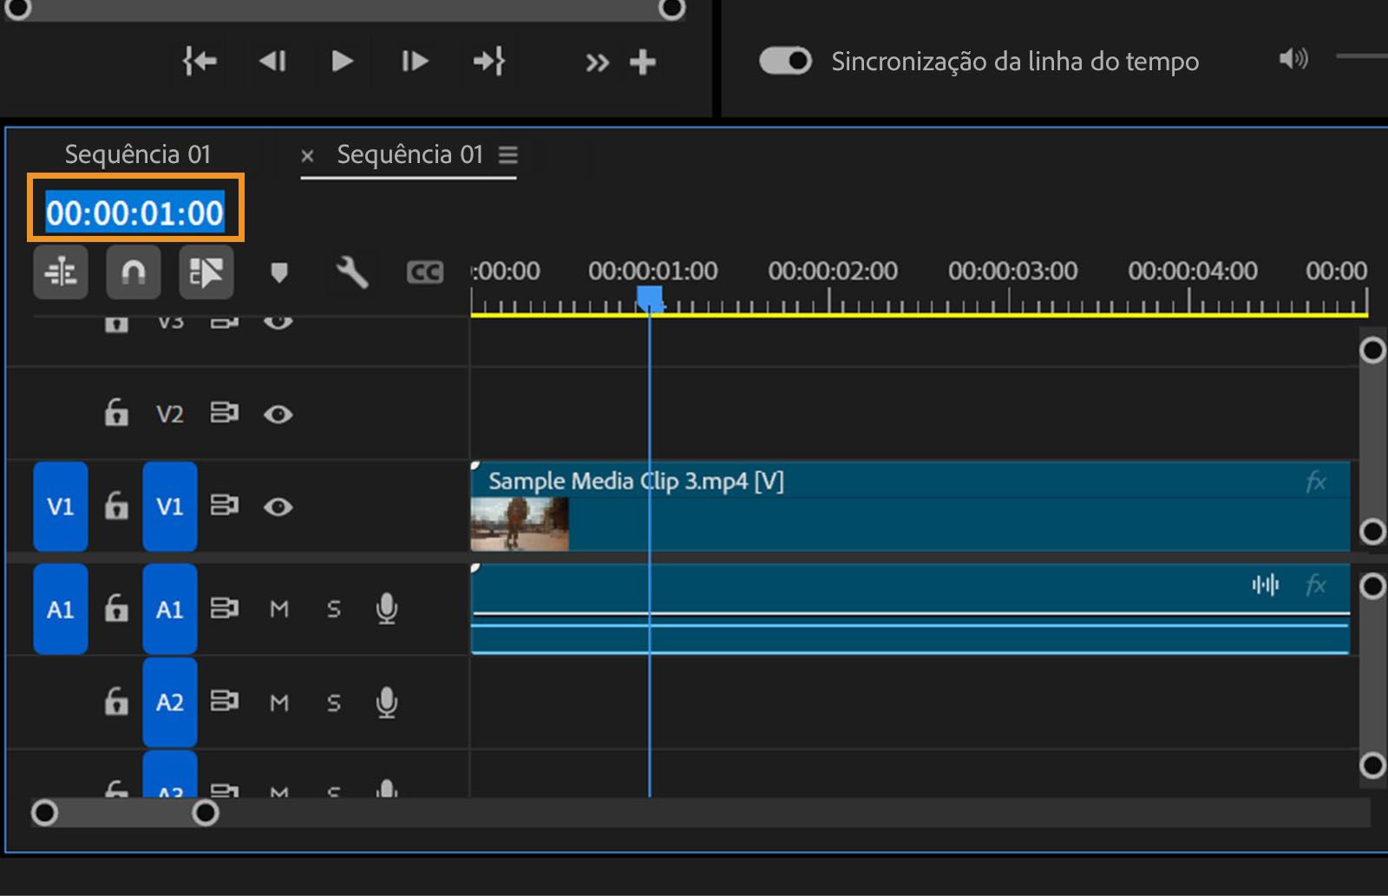This screenshot has width=1388, height=896.
Task: Enable the Snap magnet tool
Action: 134,272
